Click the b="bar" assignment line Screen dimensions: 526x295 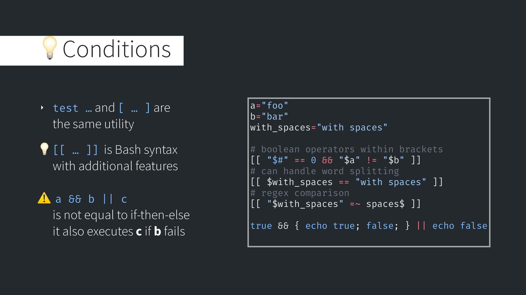[269, 117]
